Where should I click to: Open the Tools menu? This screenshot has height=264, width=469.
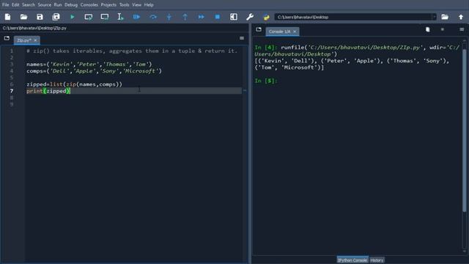(124, 5)
